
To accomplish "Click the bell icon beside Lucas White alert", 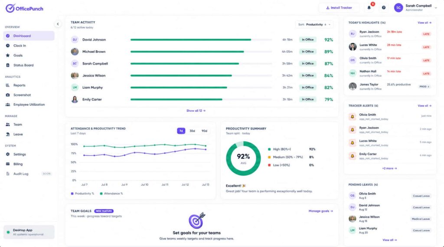I will click(x=352, y=143).
